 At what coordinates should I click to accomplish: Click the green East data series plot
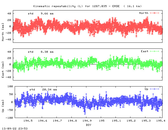[x=88, y=63]
